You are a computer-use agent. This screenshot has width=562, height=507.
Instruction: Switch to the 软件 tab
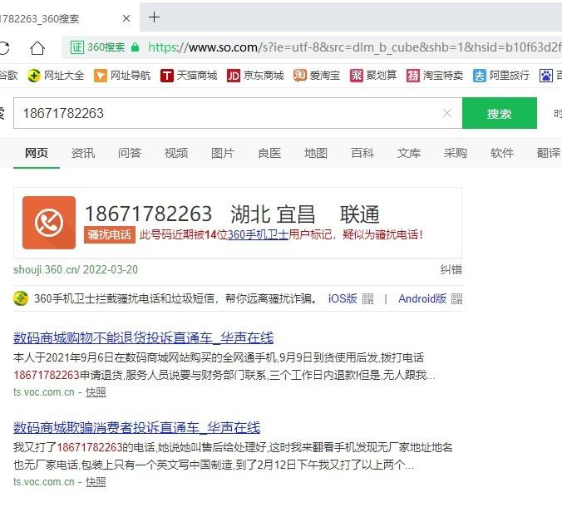(x=502, y=153)
